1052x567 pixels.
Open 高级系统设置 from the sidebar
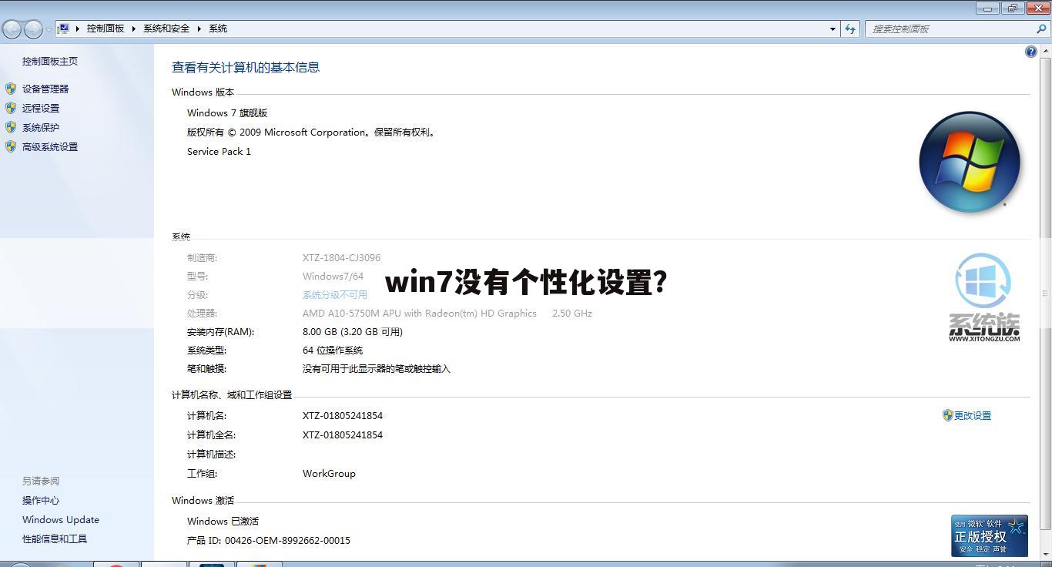(x=50, y=147)
